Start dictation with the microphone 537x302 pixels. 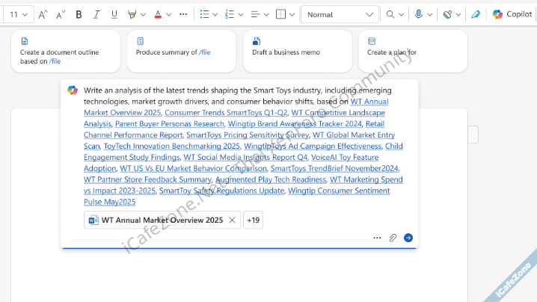click(x=419, y=14)
